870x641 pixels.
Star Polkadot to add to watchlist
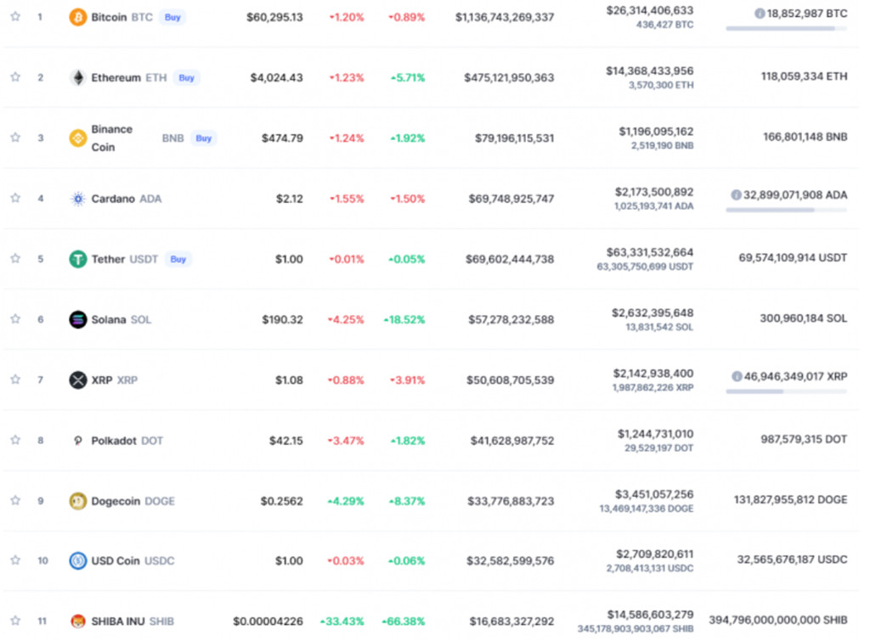15,441
